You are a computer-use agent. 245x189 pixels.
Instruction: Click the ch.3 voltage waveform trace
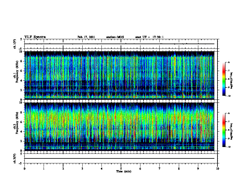click(119, 158)
